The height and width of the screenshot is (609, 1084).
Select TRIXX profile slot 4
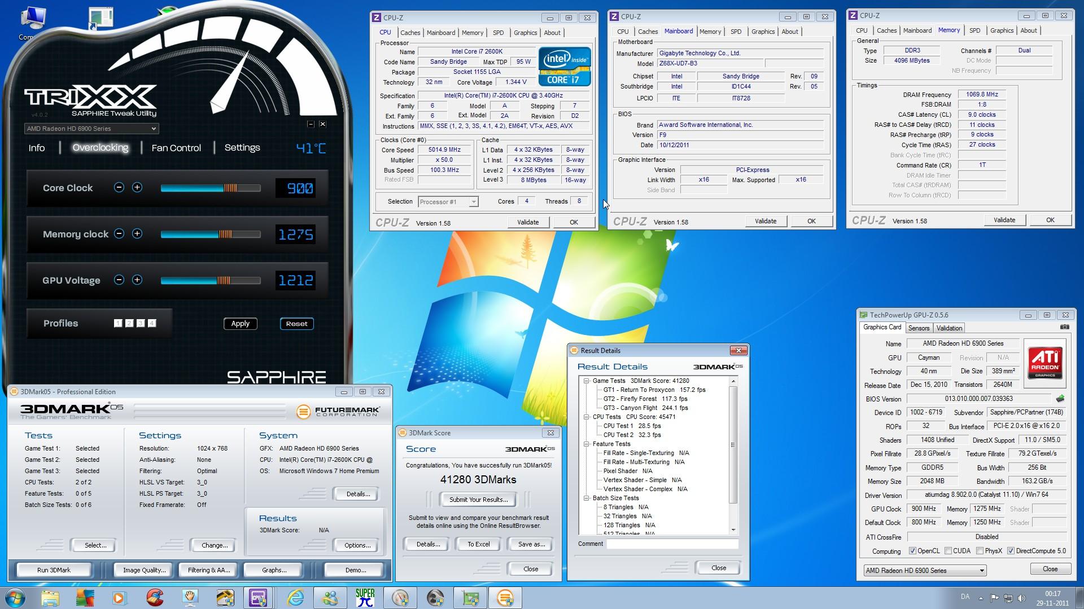[152, 323]
